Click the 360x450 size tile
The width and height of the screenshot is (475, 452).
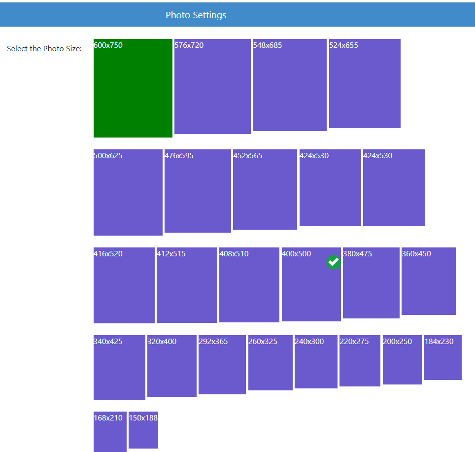click(428, 281)
